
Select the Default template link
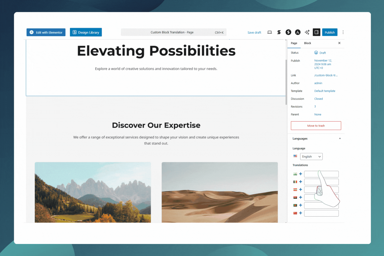click(x=325, y=91)
